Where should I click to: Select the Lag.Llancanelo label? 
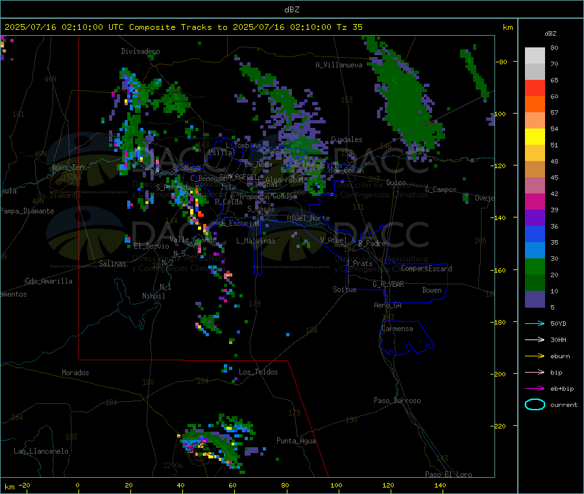click(x=41, y=451)
